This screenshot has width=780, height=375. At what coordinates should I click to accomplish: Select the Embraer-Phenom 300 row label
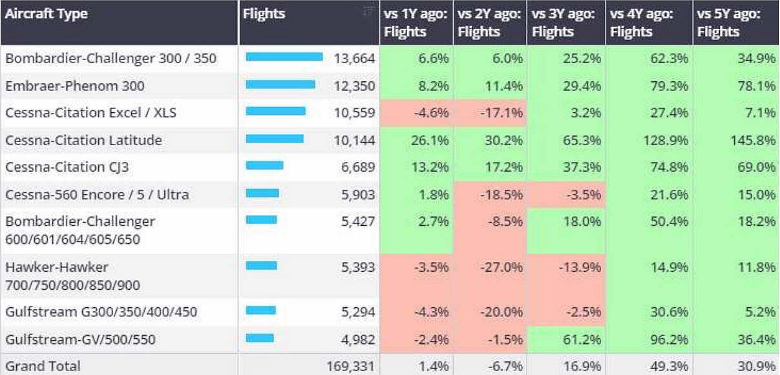point(75,86)
